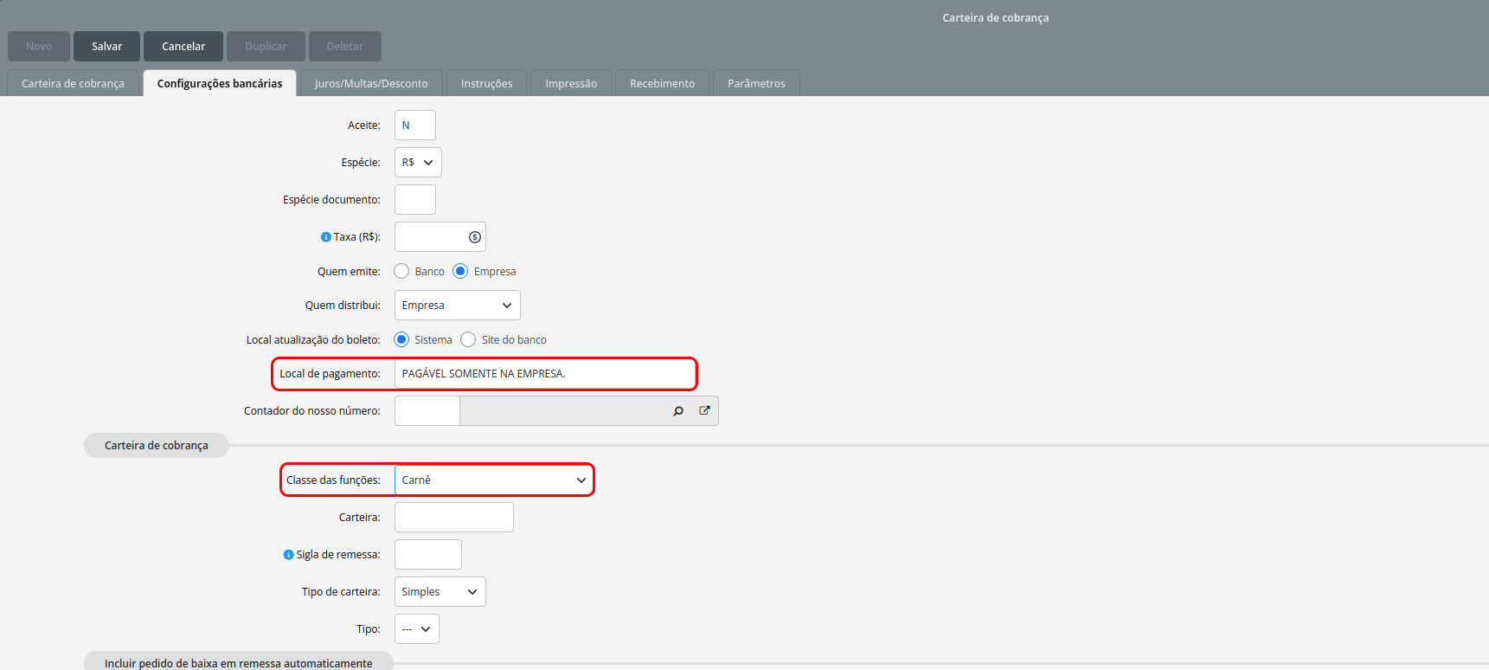This screenshot has height=670, width=1489.
Task: Click the Incluir pedido de baixa section header
Action: (x=239, y=662)
